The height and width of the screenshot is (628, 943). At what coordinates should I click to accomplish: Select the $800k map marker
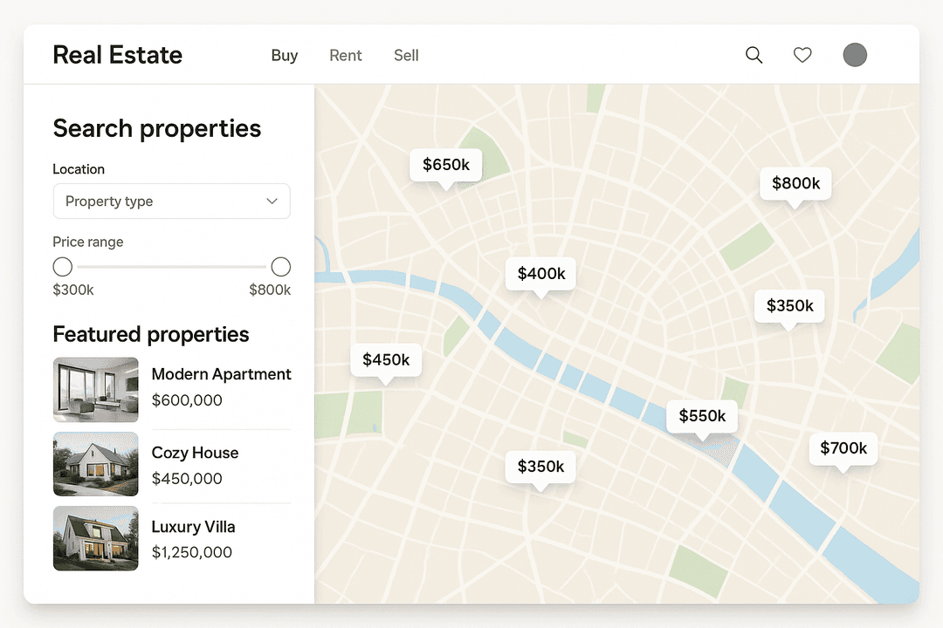[x=795, y=183]
